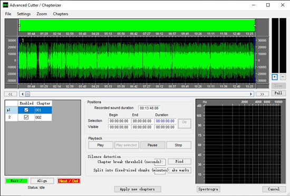The width and height of the screenshot is (290, 196).
Task: Jump back with the << button
Action: coord(11,94)
